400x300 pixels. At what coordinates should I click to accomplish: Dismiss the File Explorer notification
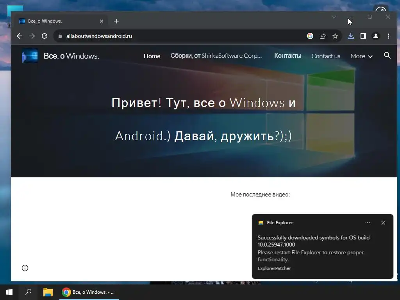coord(383,223)
